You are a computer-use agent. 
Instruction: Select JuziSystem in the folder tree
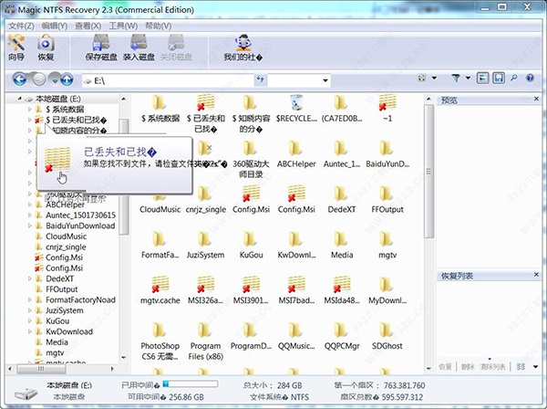[x=65, y=310]
